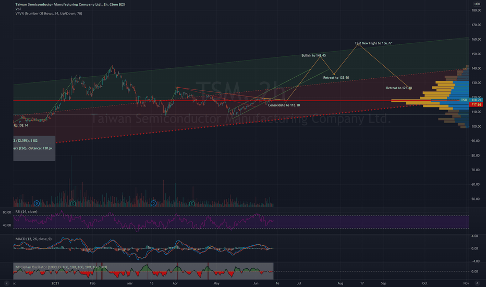Click the E earnings marker in mid-January
The width and height of the screenshot is (486, 287).
[73, 204]
